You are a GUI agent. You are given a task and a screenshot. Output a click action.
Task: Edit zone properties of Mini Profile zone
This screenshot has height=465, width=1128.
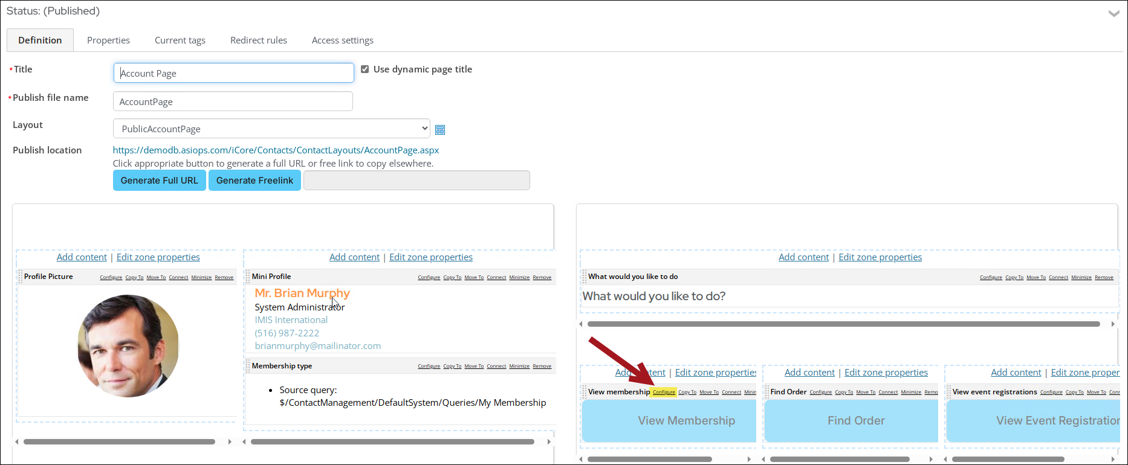point(431,257)
